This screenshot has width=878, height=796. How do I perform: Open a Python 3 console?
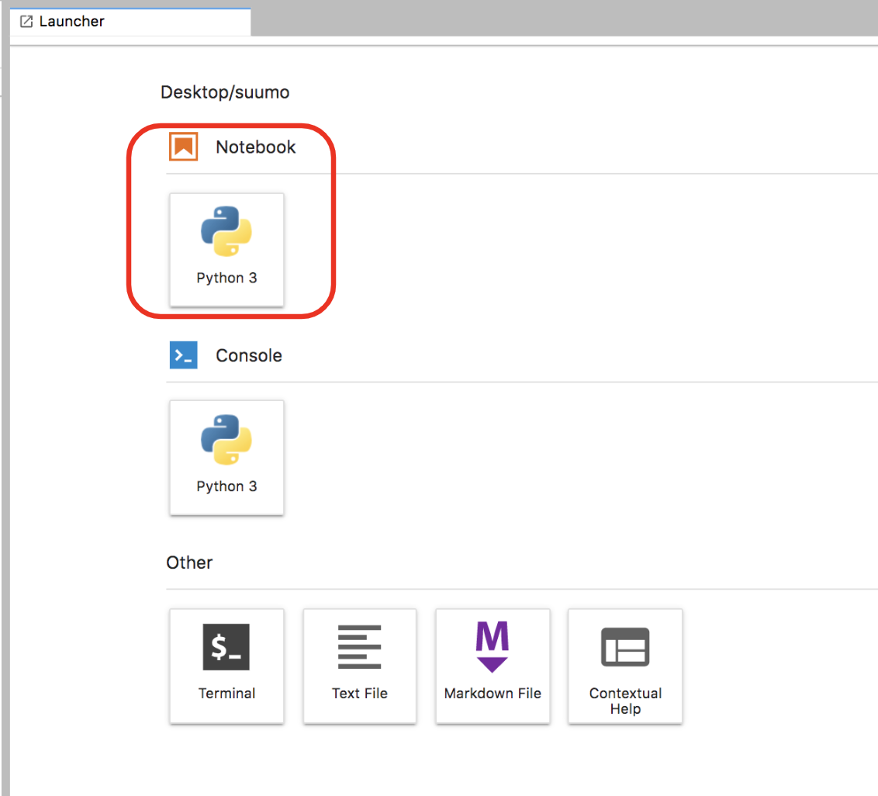(x=226, y=457)
